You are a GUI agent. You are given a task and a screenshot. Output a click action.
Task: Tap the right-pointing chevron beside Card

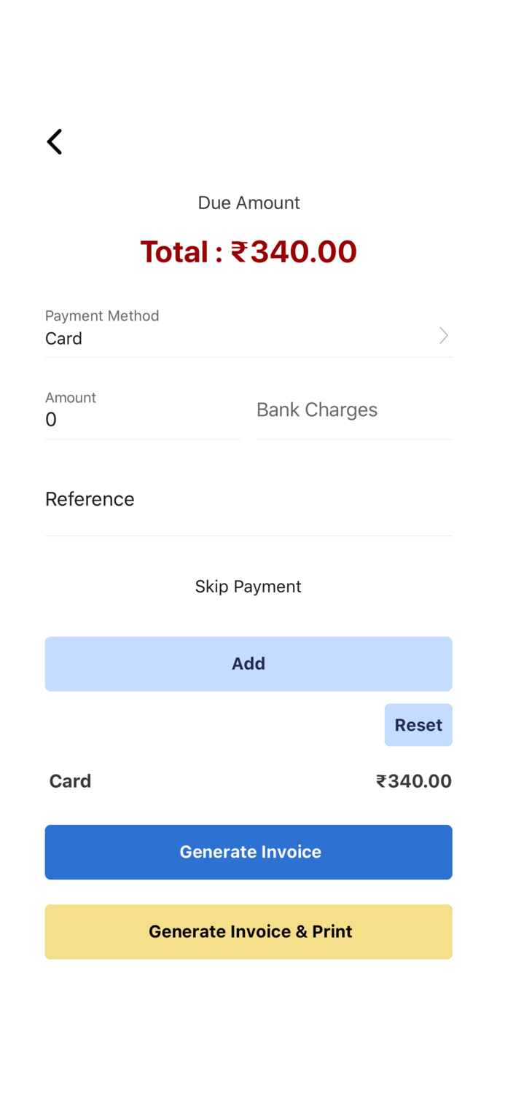[x=443, y=335]
